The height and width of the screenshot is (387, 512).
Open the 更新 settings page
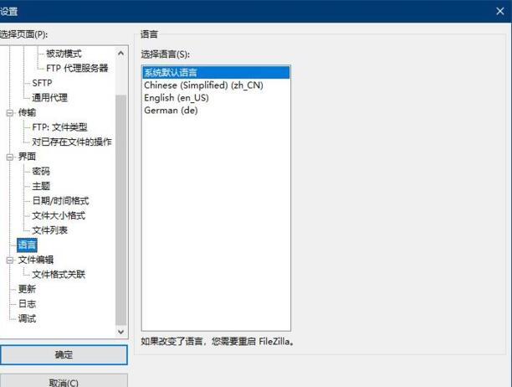point(27,289)
